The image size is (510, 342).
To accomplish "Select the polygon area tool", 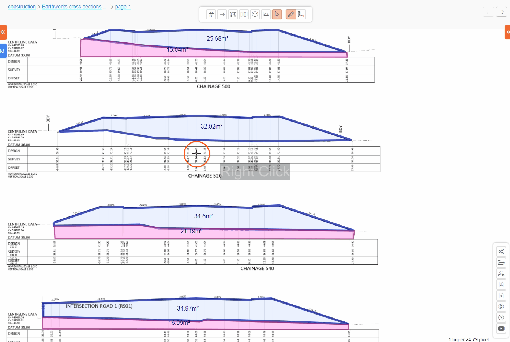I will pos(233,14).
